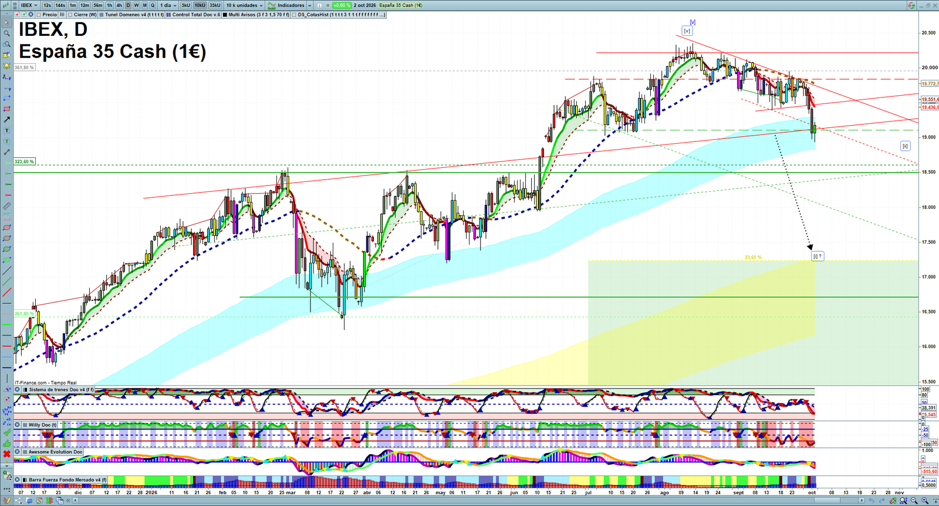
Task: Click the share icon at bottom left
Action: 19,501
